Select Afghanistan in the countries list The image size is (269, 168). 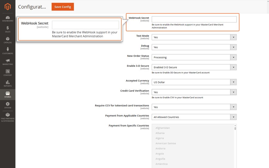[x=163, y=128]
